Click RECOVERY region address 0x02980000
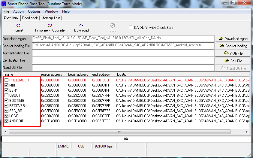Viewport: 253px width, 158px height. 50,106
